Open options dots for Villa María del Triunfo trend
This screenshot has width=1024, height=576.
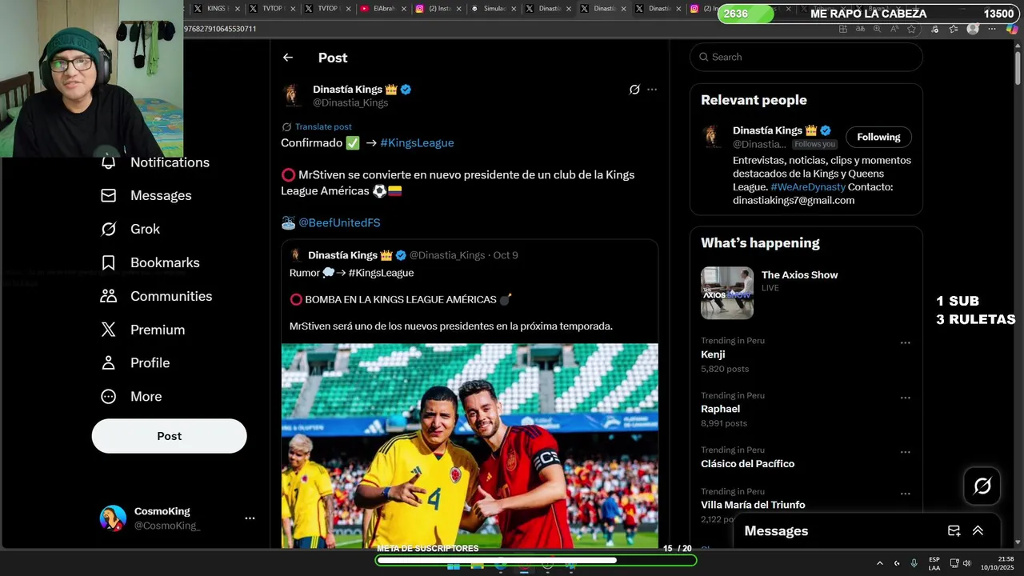coord(906,494)
